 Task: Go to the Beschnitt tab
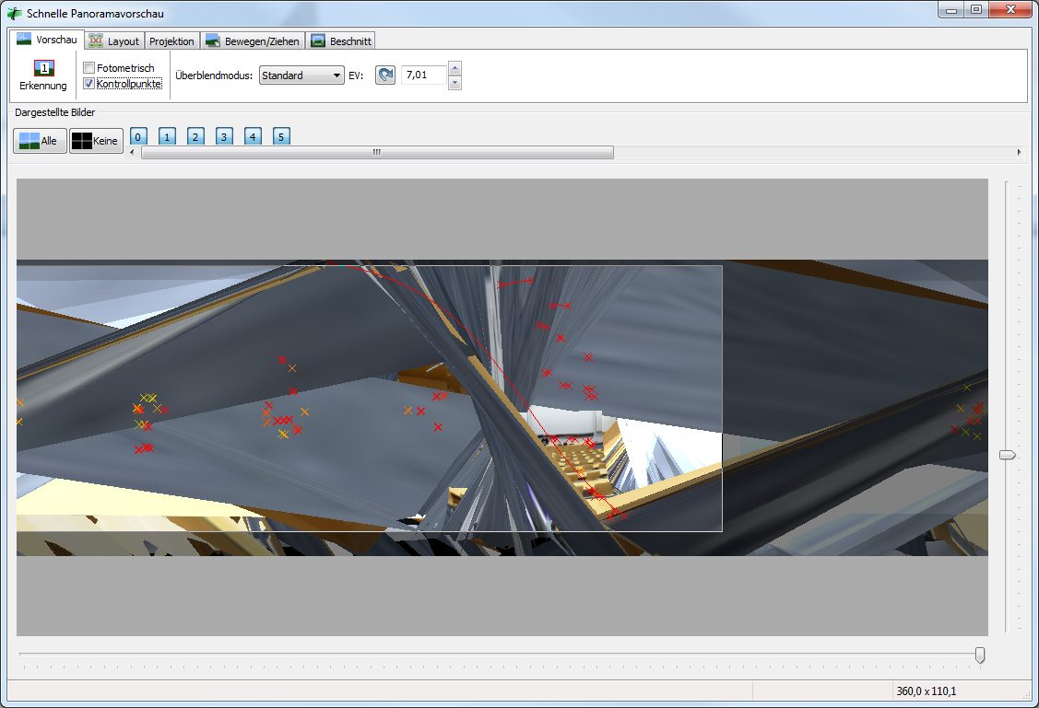point(340,41)
